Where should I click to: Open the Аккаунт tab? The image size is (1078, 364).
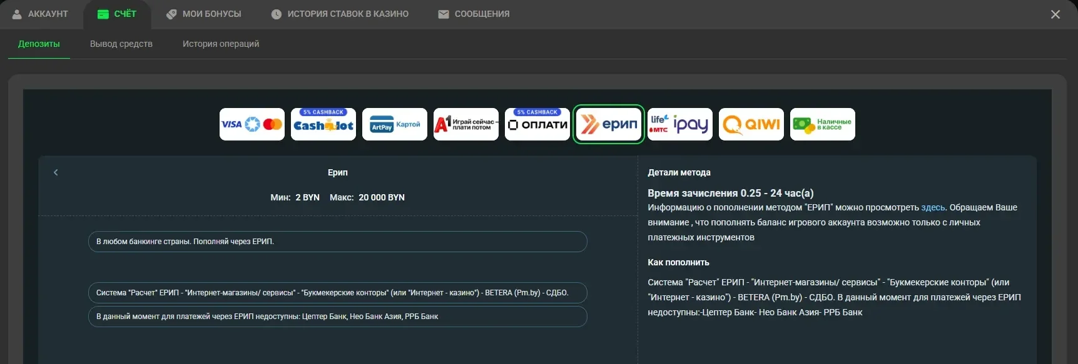tap(40, 14)
